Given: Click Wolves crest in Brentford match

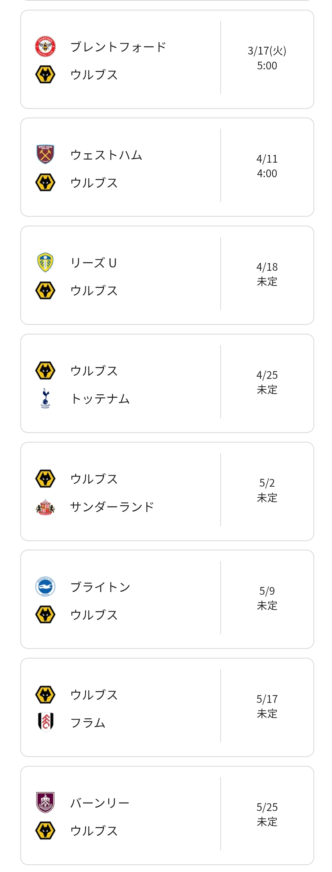Looking at the screenshot, I should coord(45,74).
